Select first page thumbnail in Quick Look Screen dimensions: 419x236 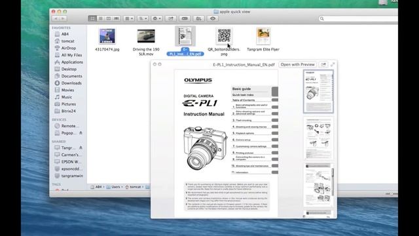(318, 91)
